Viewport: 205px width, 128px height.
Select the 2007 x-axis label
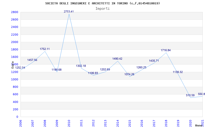(x=33, y=123)
